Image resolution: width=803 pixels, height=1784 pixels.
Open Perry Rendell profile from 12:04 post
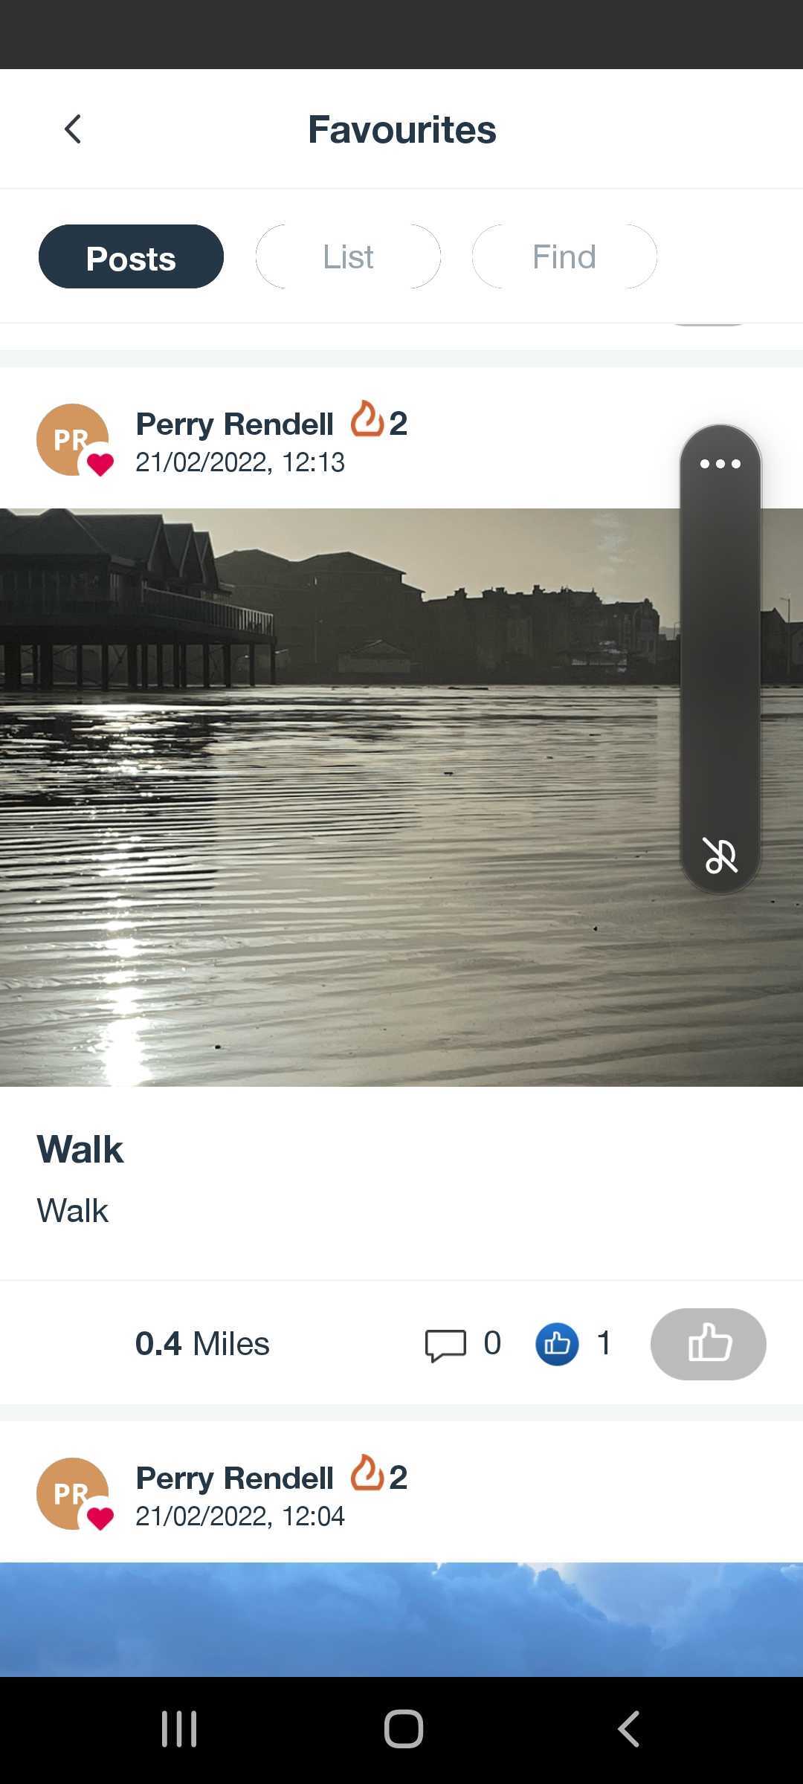(234, 1478)
